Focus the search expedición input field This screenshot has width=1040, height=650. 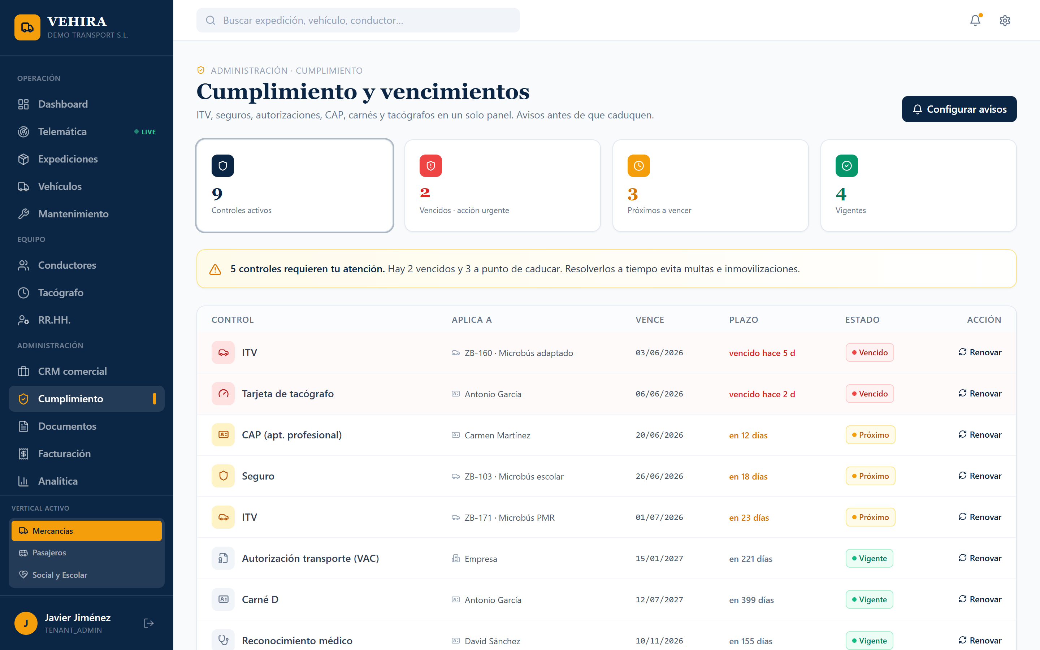(x=358, y=20)
